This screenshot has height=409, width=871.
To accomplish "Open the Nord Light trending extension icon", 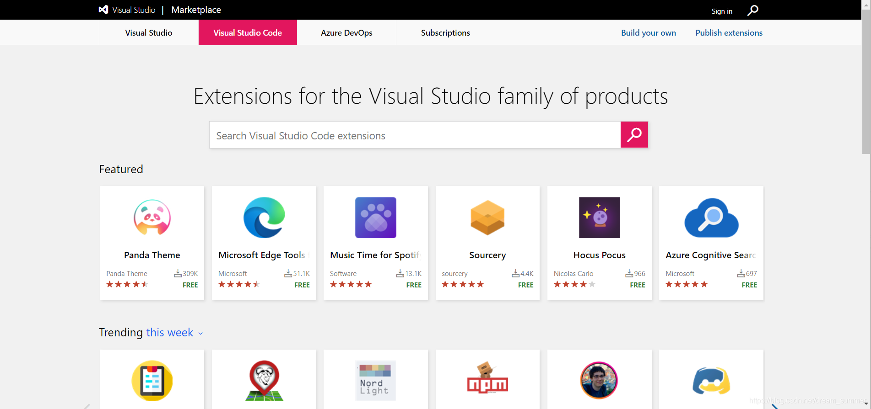I will click(x=376, y=381).
